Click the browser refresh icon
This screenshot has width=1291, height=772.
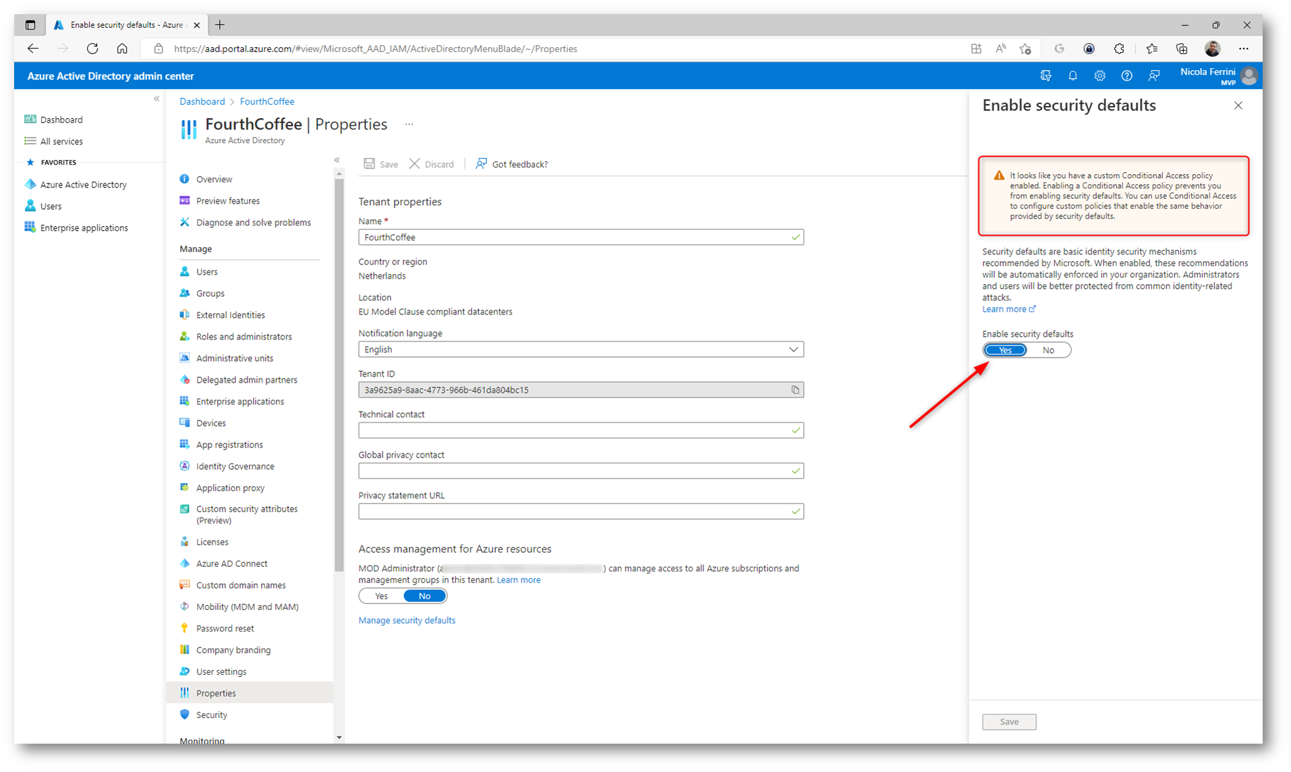tap(92, 49)
